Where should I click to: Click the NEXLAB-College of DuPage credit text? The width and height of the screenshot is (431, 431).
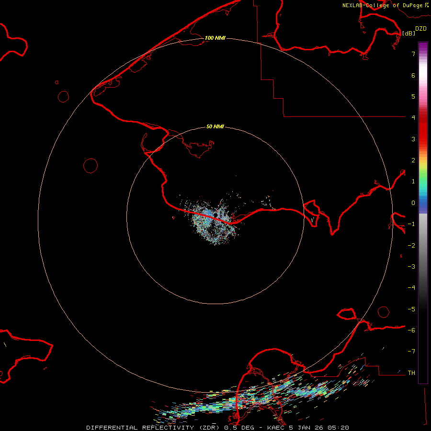[x=382, y=5]
